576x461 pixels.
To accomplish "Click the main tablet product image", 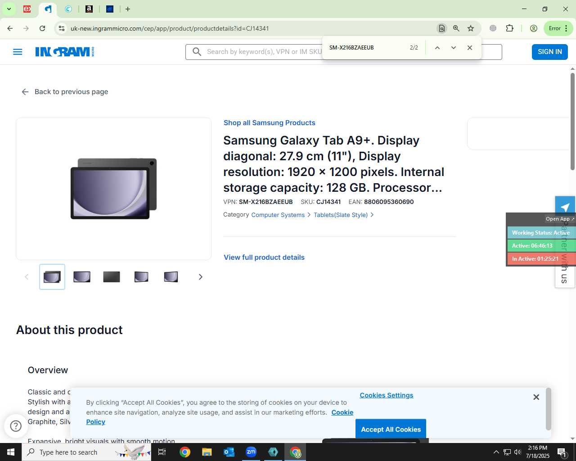I will (114, 189).
